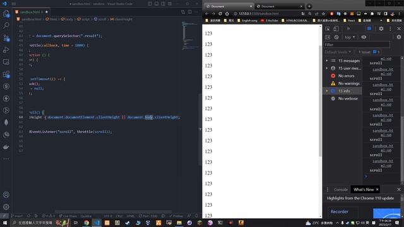Open the English song bookmark folder
This screenshot has width=404, height=227.
[x=247, y=20]
